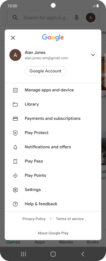Tap the Notifications bell icon
The image size is (106, 261).
coord(15,147)
